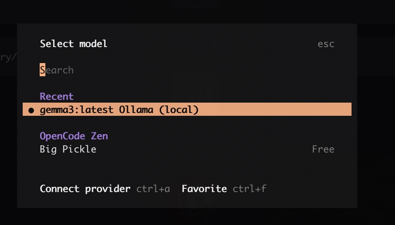
Task: Open Connect provider
Action: tap(85, 189)
